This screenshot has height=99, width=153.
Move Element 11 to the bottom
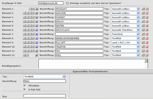(x=33, y=51)
